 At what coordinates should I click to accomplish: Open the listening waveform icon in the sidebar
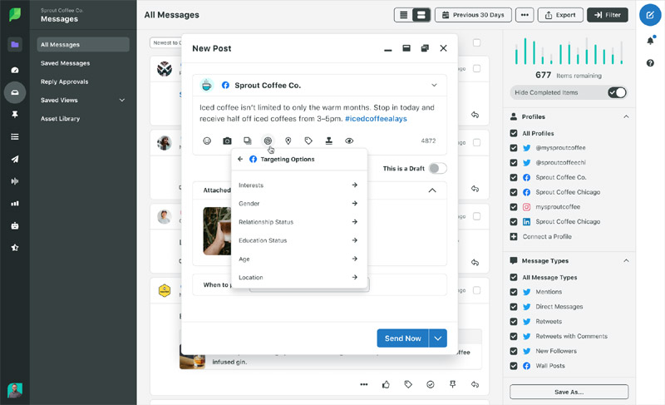(15, 181)
